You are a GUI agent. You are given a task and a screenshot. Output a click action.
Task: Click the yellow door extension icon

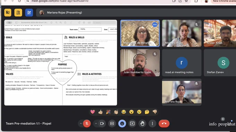tap(18, 12)
